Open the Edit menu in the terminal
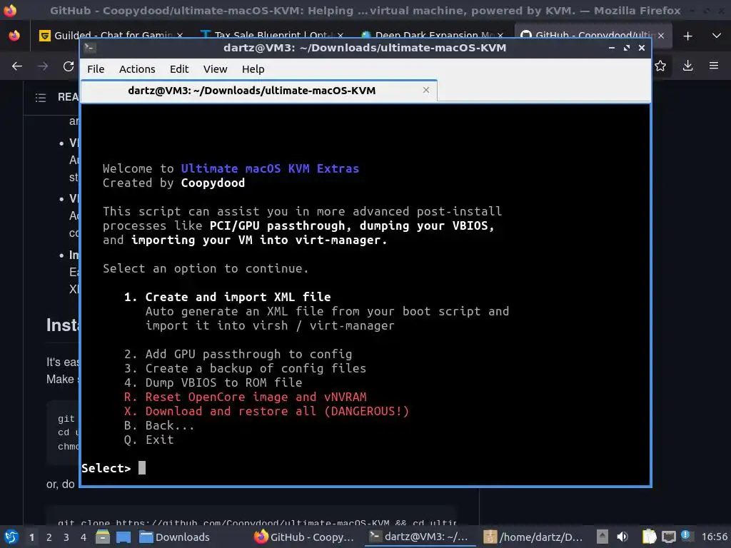 coord(179,69)
